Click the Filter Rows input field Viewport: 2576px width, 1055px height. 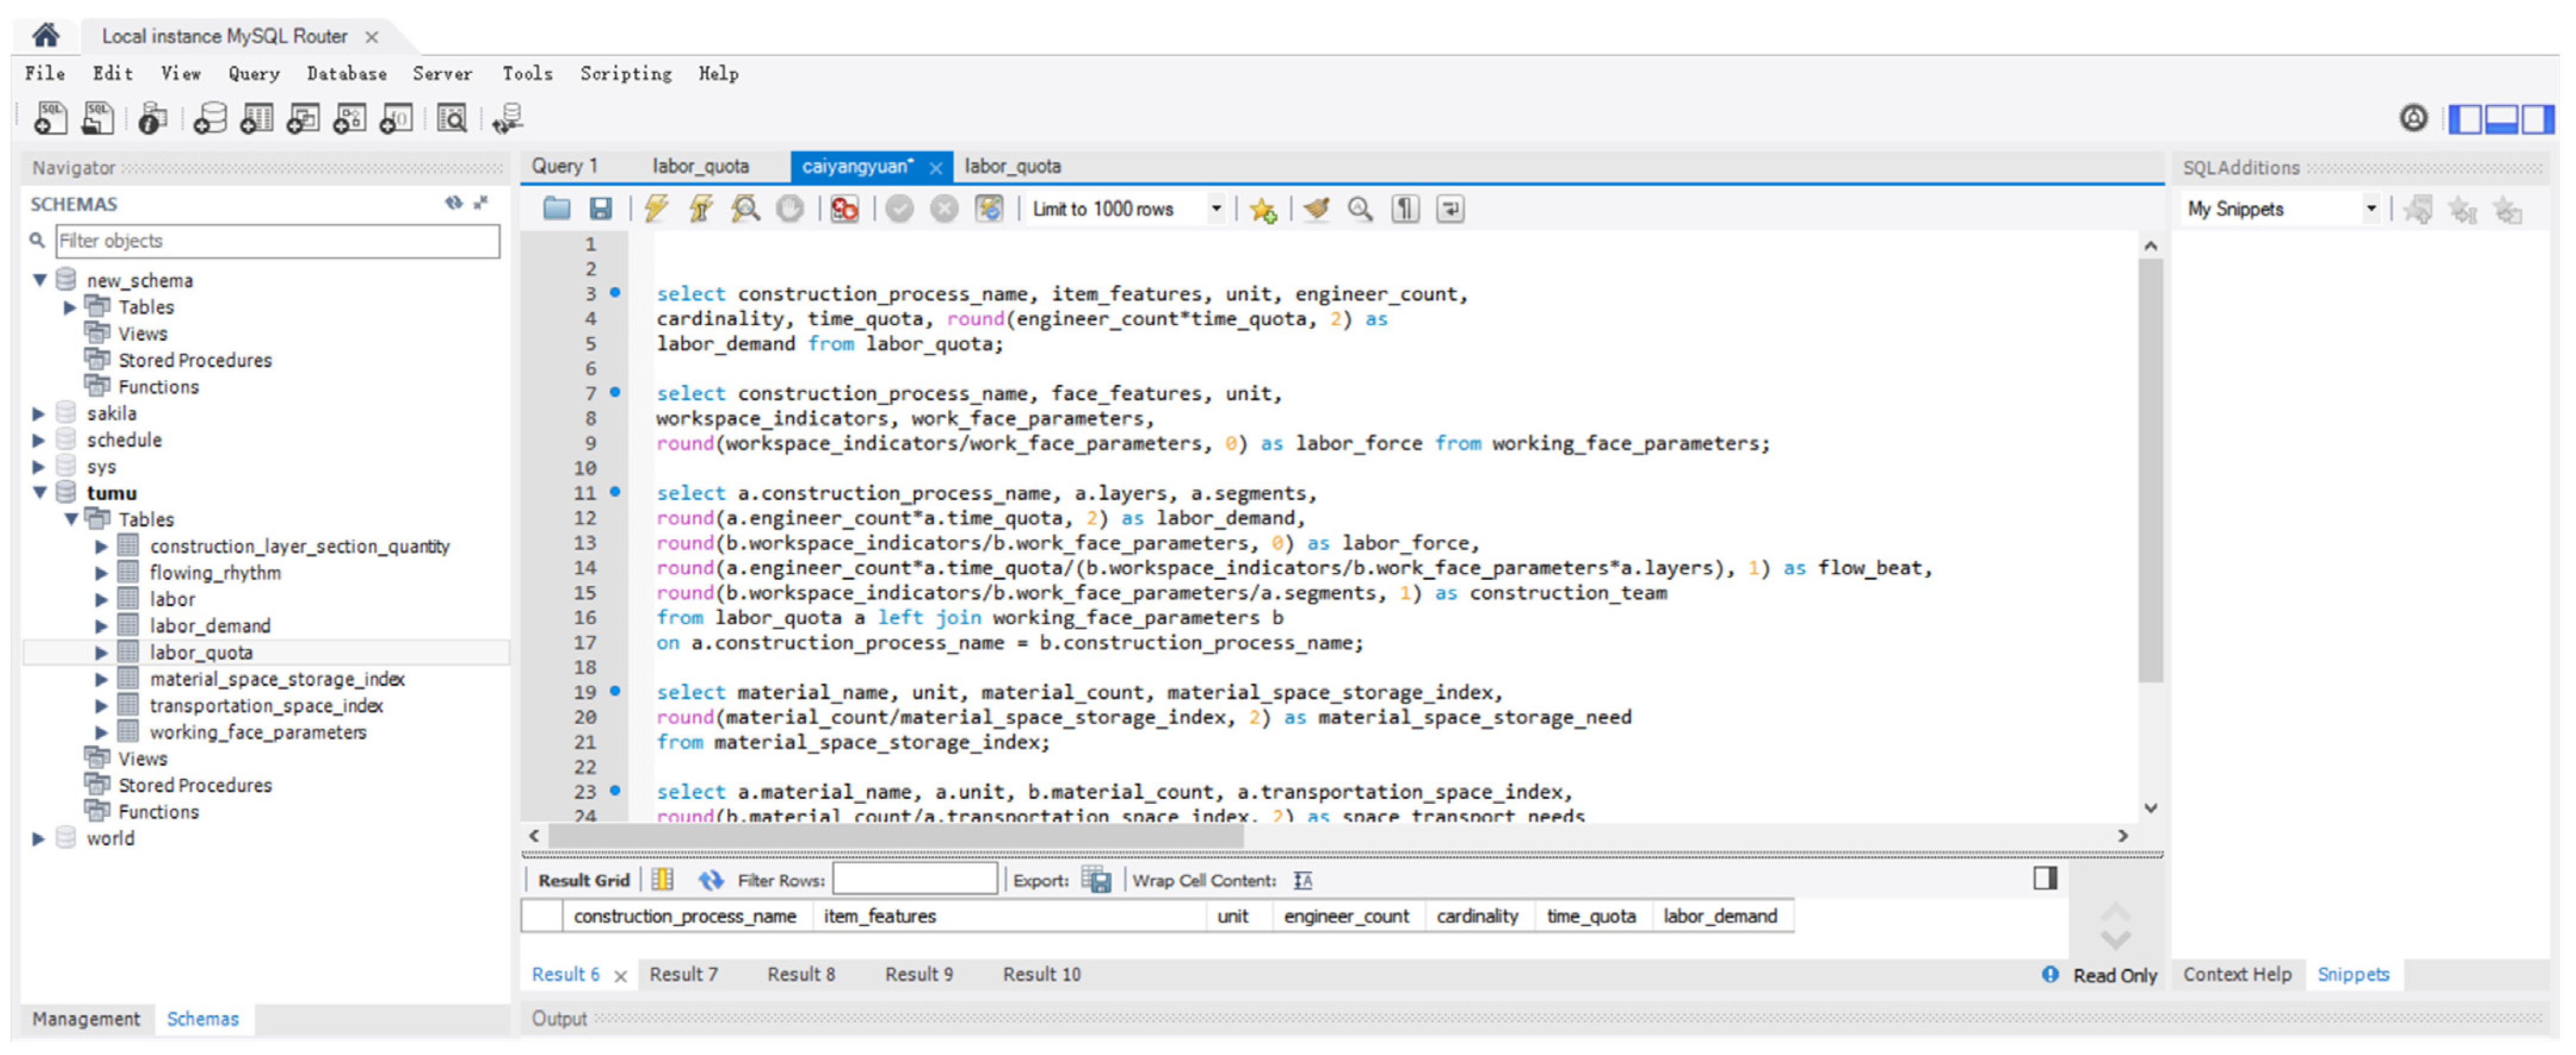tap(915, 880)
